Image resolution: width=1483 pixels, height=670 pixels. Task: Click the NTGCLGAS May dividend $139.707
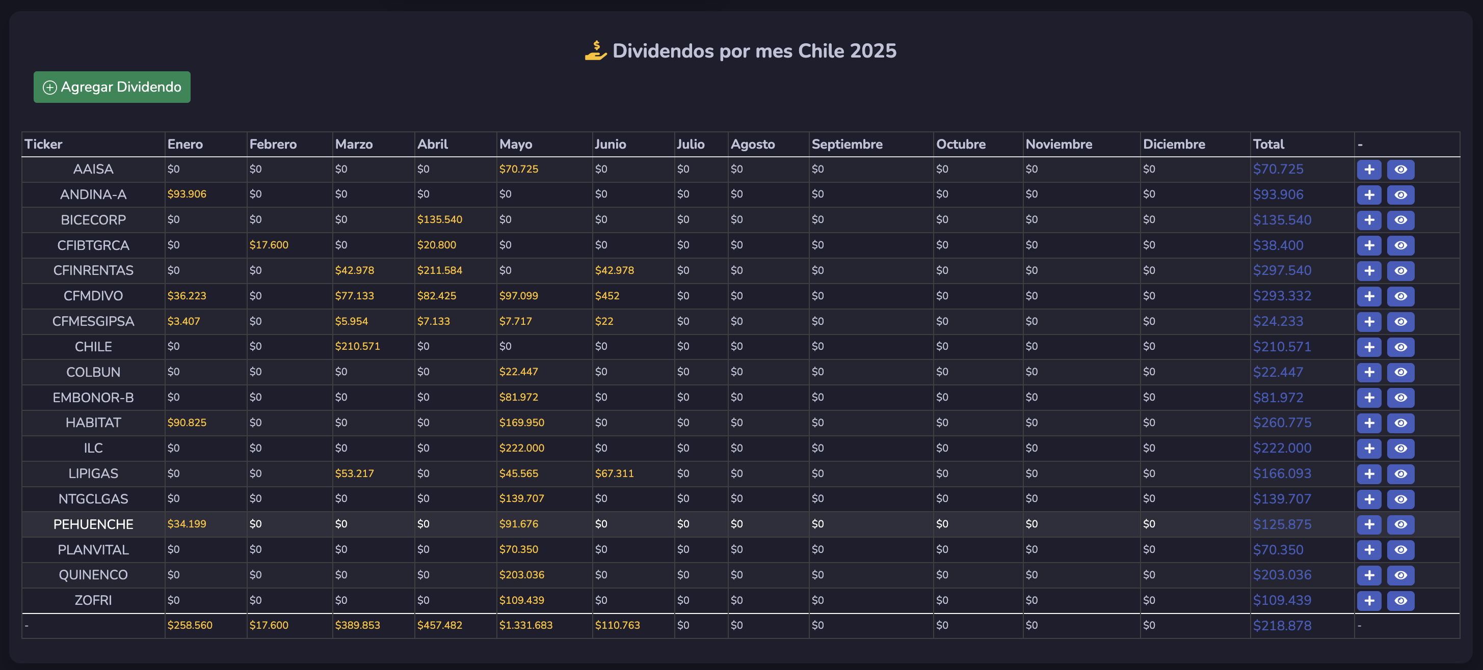click(521, 498)
